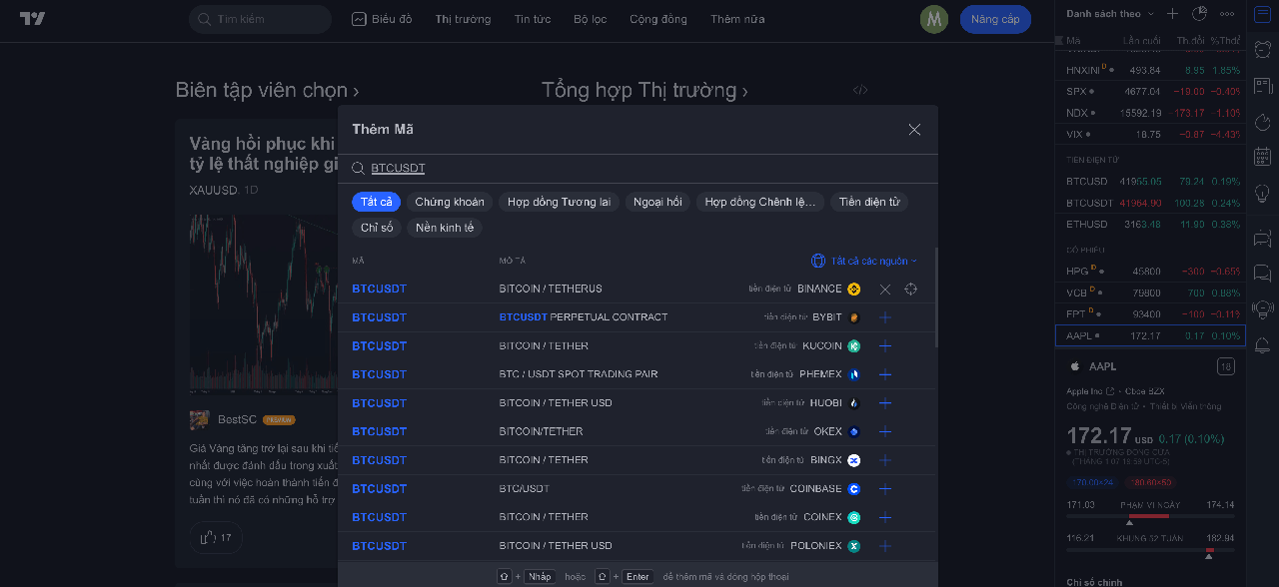Screen dimensions: 1279x587
Task: Open the Tổng hợp Thị trường link
Action: 642,90
